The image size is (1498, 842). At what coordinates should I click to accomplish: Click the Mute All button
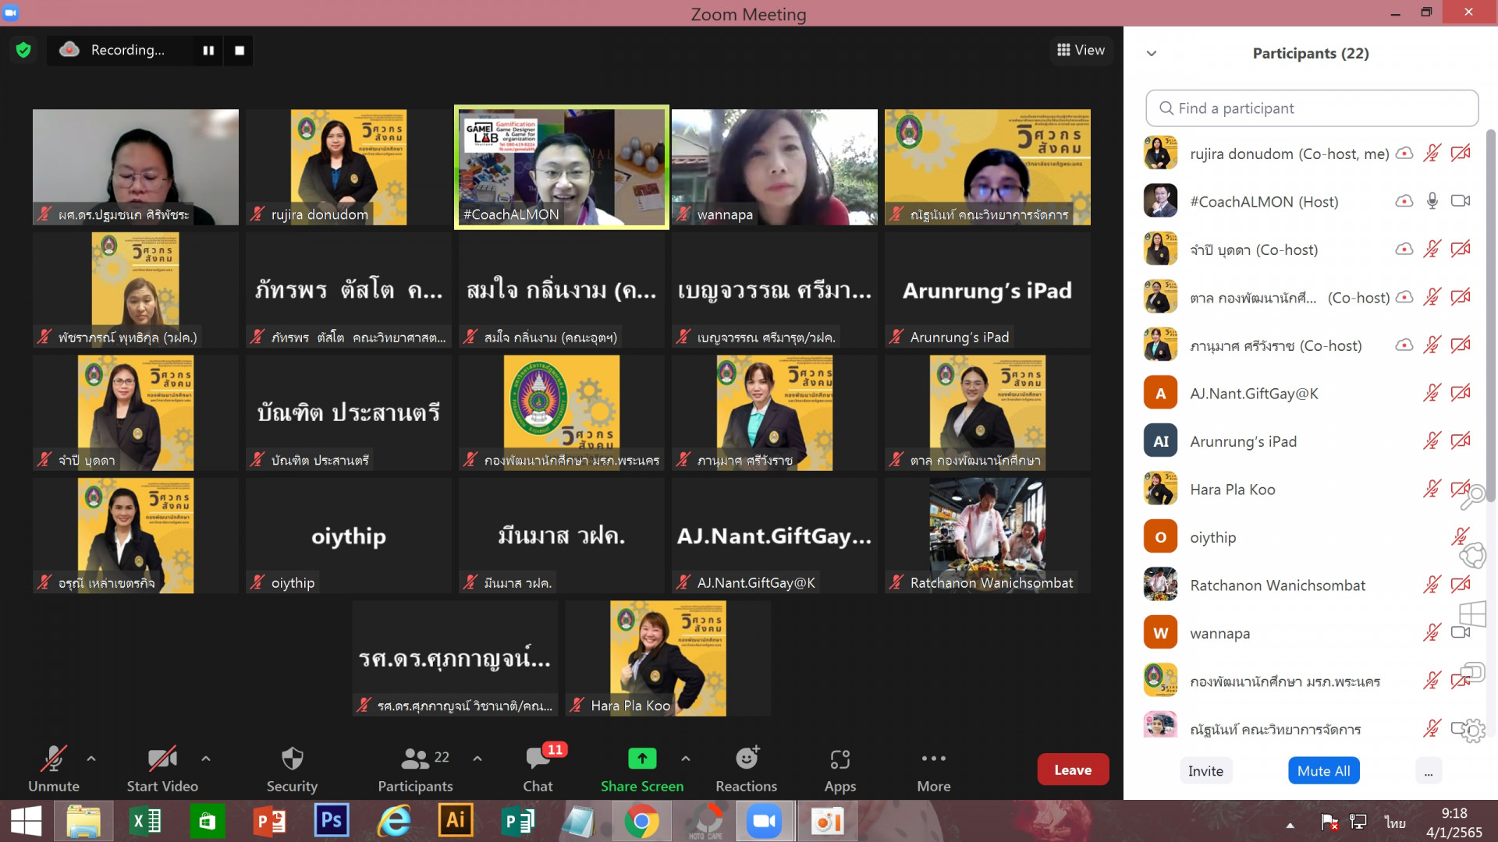pyautogui.click(x=1323, y=771)
